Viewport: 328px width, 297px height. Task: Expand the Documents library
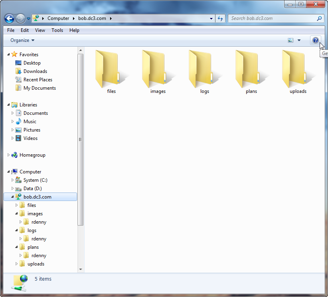(x=12, y=113)
